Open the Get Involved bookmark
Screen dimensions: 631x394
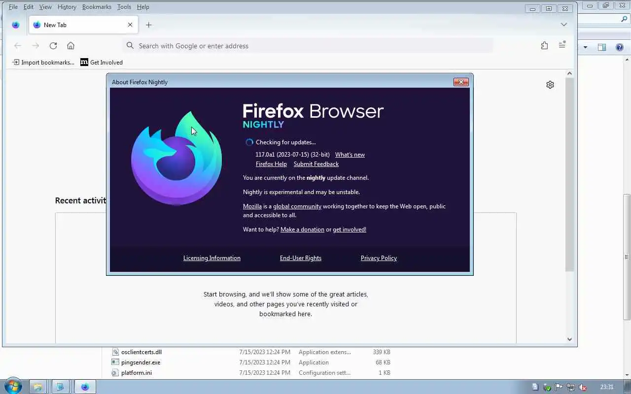click(x=102, y=62)
